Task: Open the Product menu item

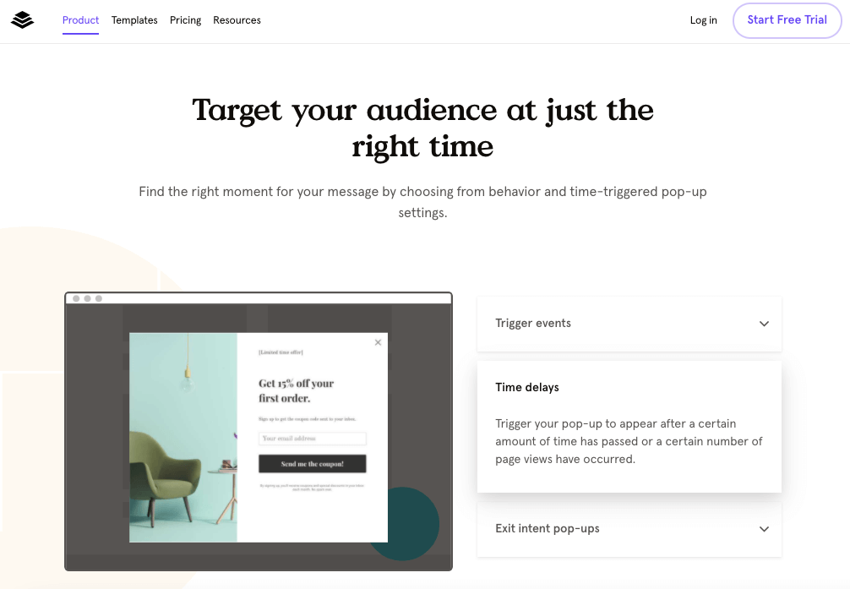Action: [x=80, y=20]
